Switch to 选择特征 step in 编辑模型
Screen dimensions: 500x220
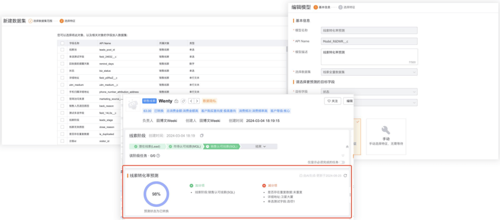(349, 7)
